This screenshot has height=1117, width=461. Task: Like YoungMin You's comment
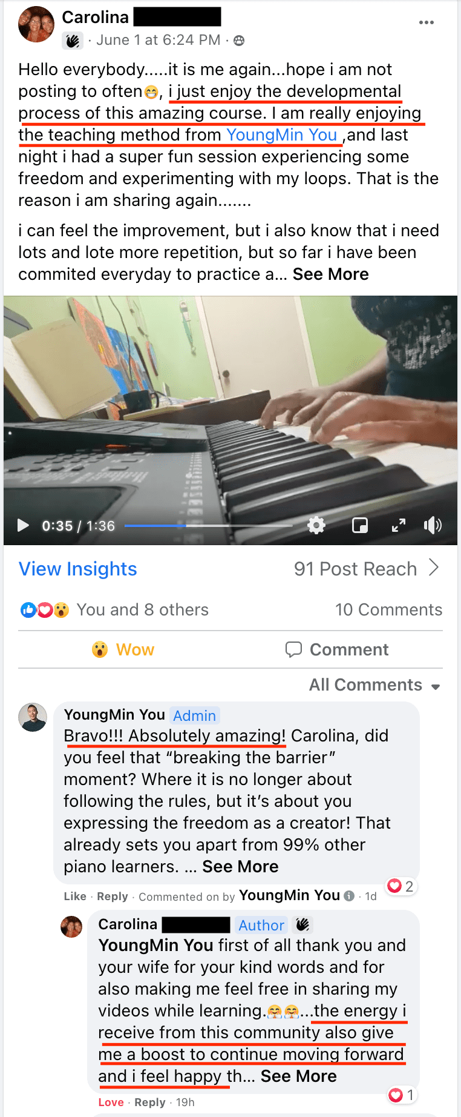click(x=75, y=897)
